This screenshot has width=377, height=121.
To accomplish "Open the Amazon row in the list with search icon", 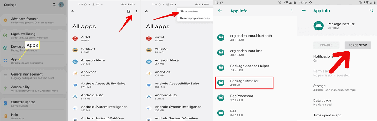I will pos(104,50).
